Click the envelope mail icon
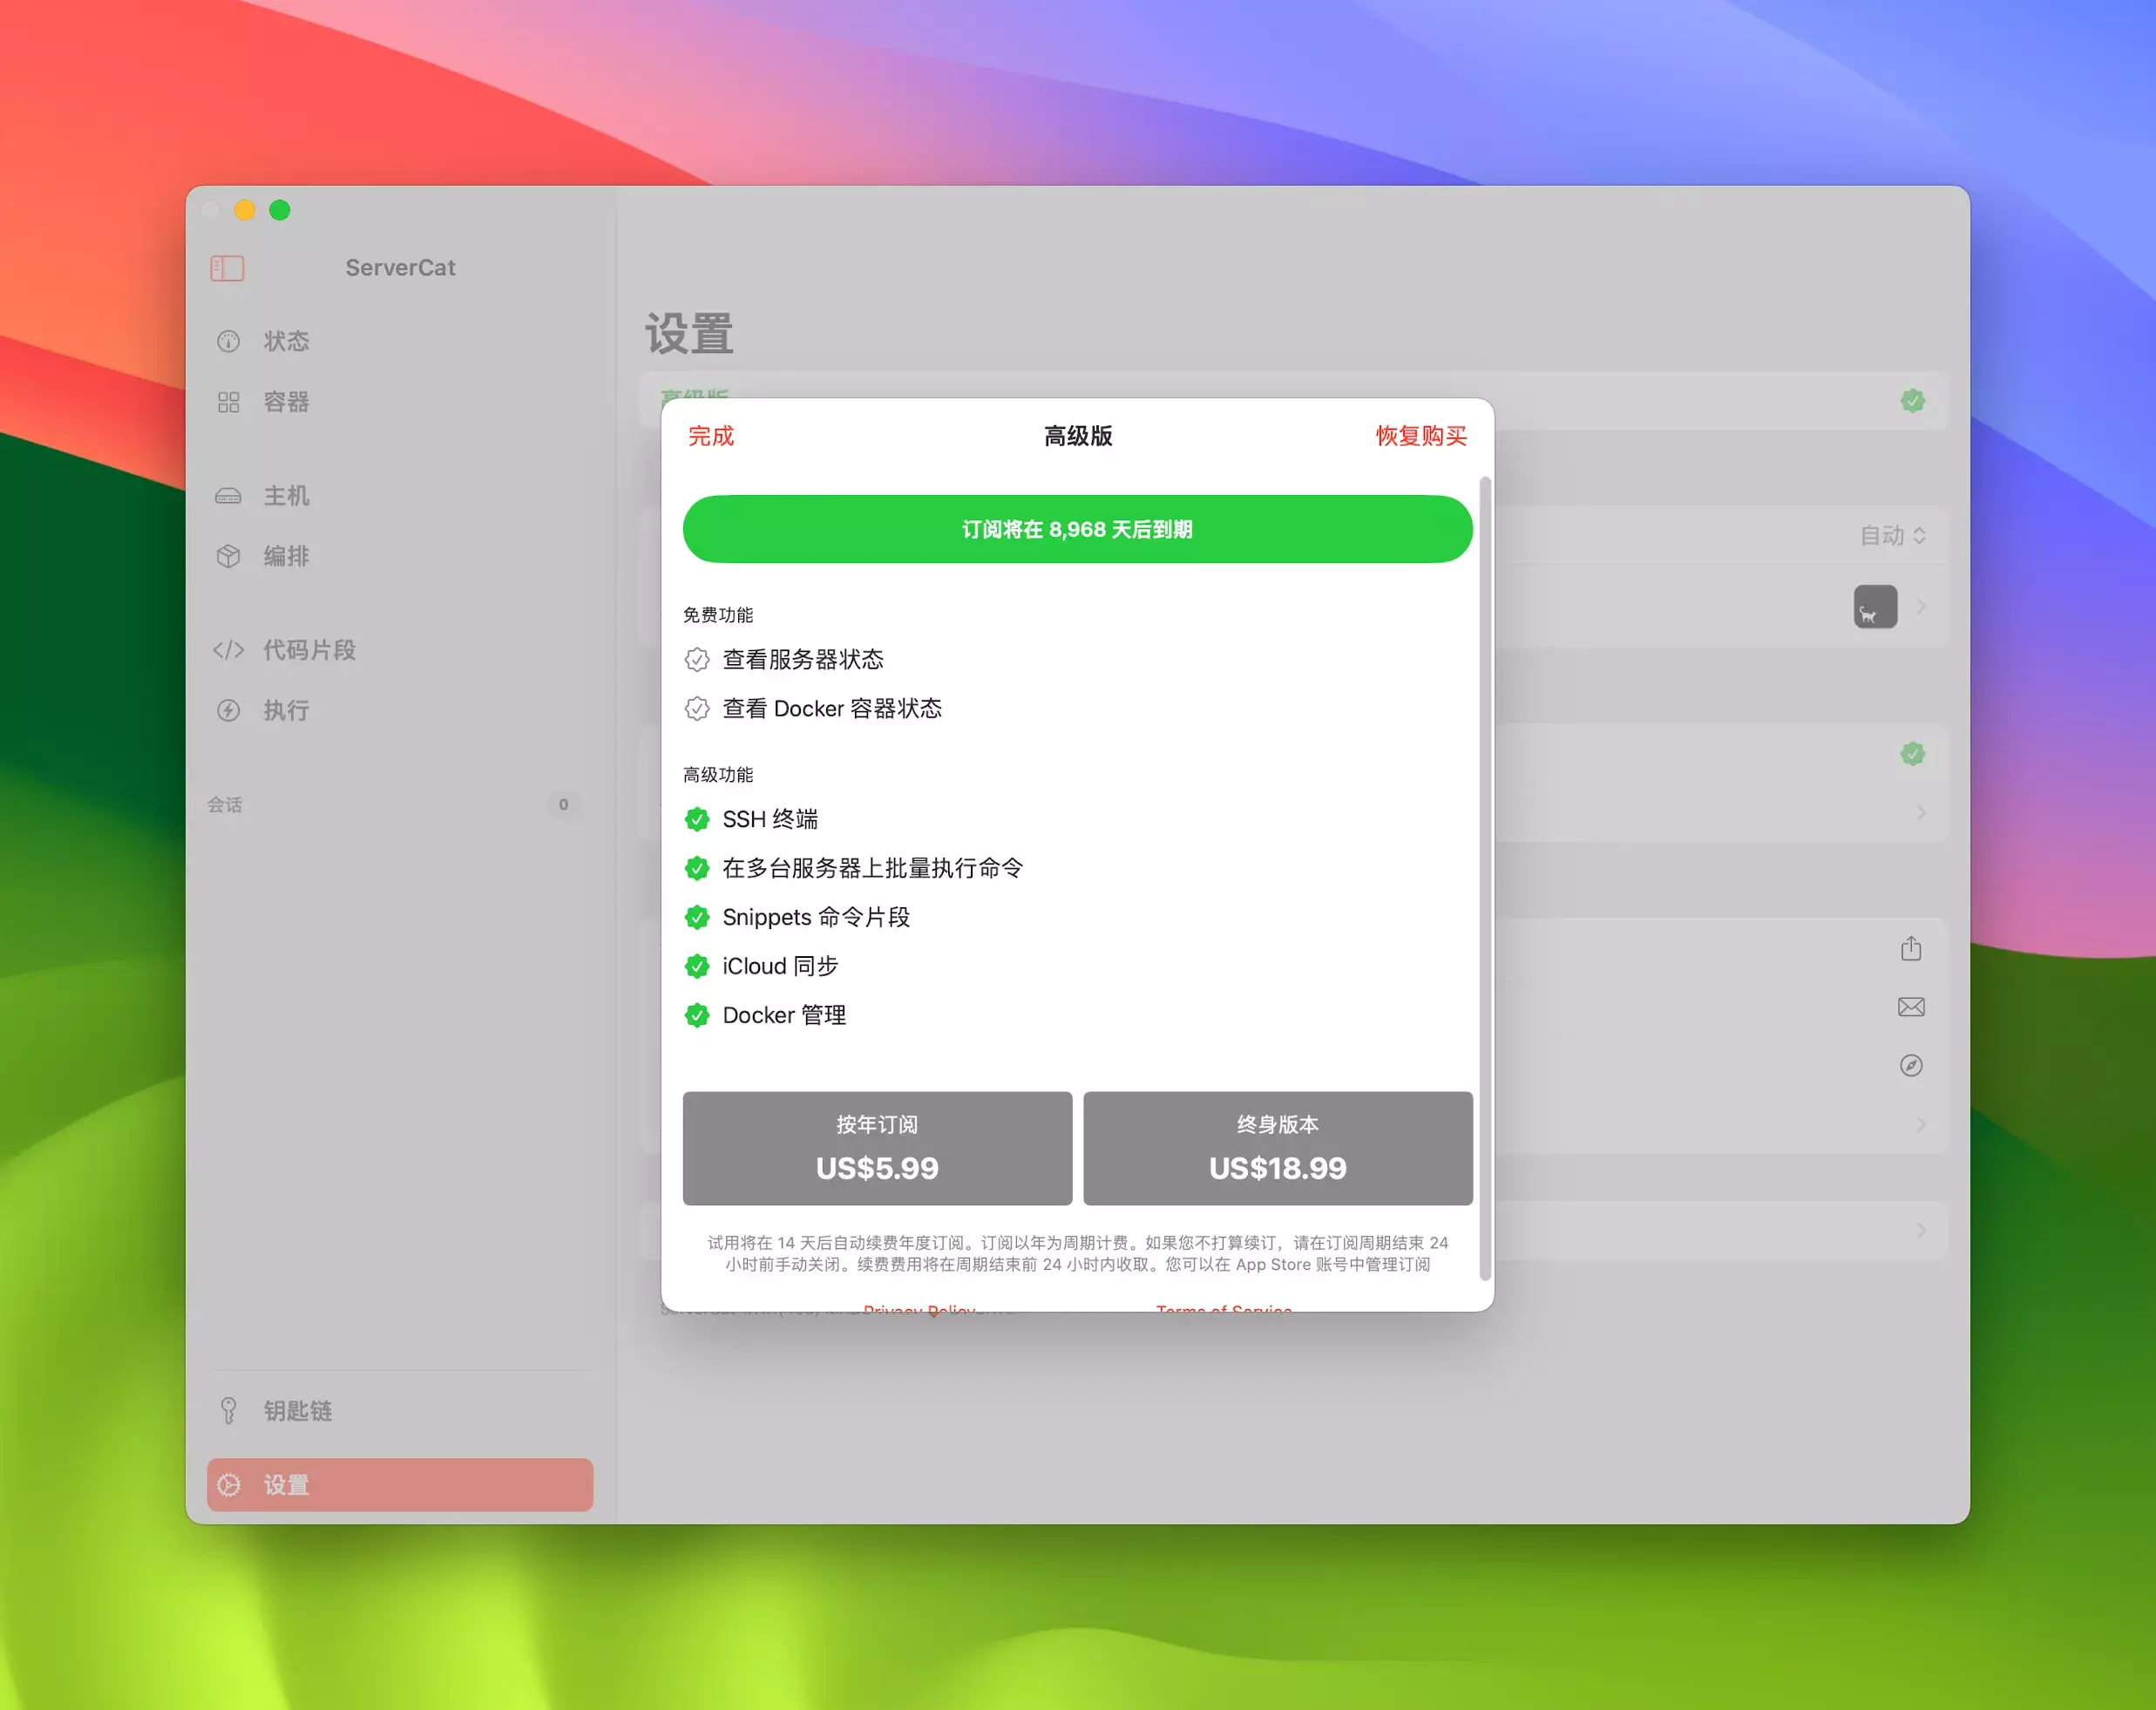Screen dimensions: 2156x1710 1910,1007
